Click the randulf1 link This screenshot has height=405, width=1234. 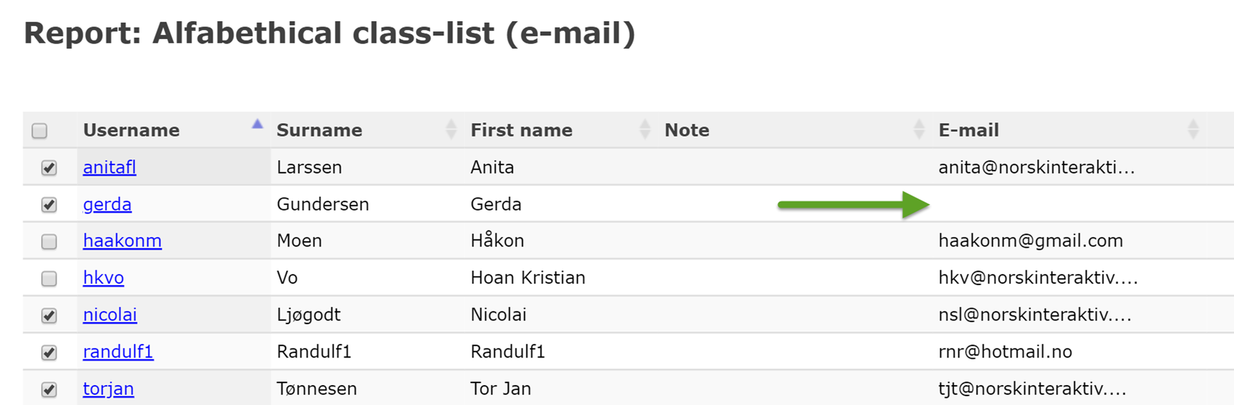tap(118, 351)
